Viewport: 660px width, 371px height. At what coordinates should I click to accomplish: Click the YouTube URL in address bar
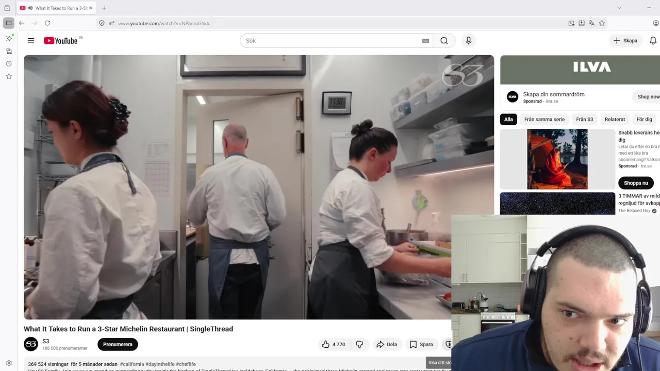coord(164,23)
